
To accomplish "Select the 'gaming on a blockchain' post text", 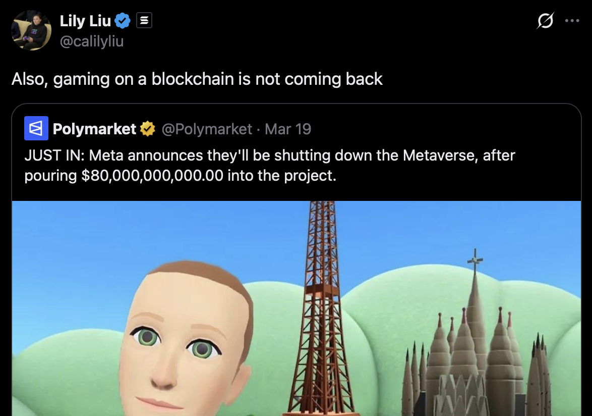I will point(197,79).
